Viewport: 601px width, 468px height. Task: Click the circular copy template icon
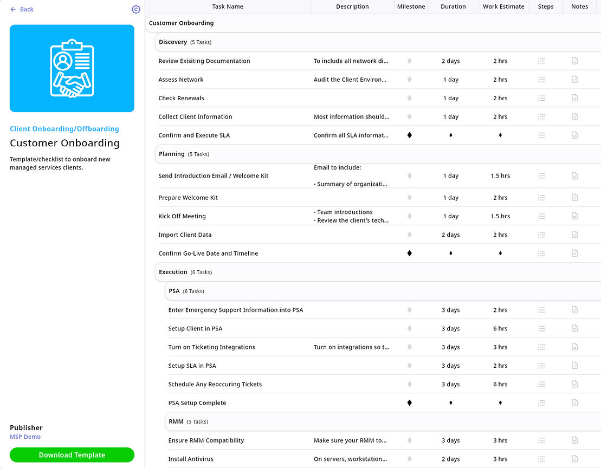click(x=136, y=9)
